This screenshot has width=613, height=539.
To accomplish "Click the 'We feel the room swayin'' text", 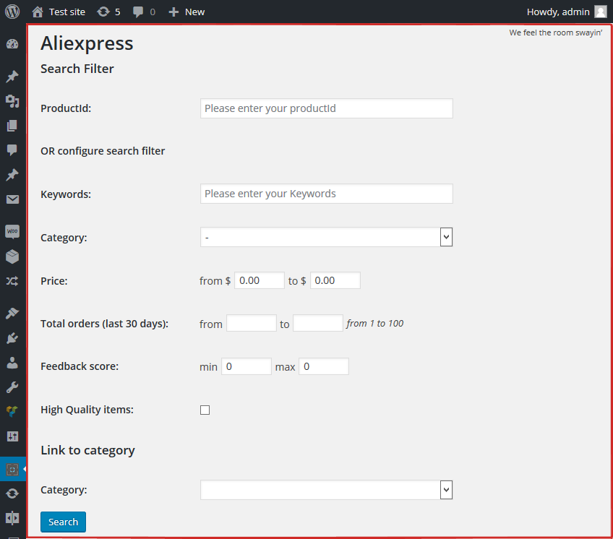I will click(x=555, y=33).
